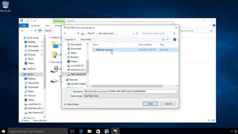Go up one folder in the save dialog
Viewport: 238px width, 134px height.
click(78, 33)
